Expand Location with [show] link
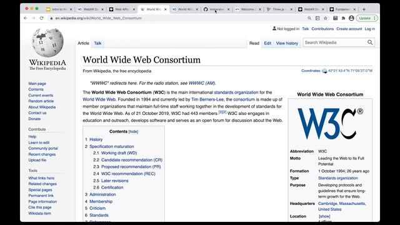400x225 pixels. [x=324, y=216]
